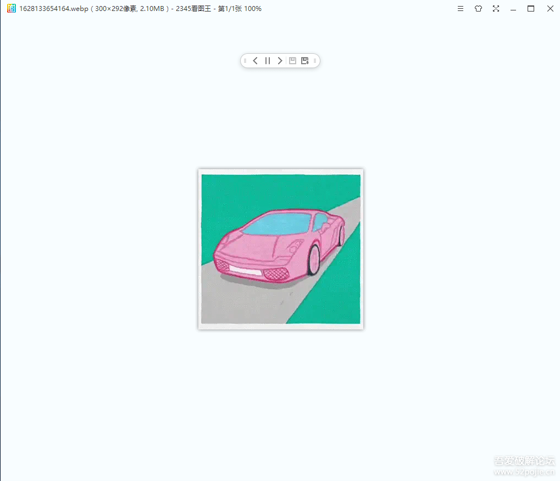Click the 2345 viewer app icon in title bar
This screenshot has height=481, width=560.
12,9
